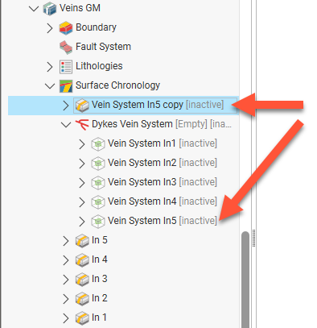Click the Dykes Vein System red branch icon
Image resolution: width=317 pixels, height=328 pixels.
tap(82, 124)
